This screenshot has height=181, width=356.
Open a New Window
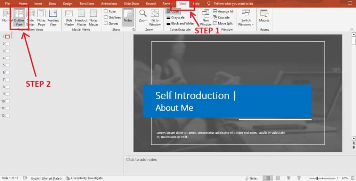(206, 18)
